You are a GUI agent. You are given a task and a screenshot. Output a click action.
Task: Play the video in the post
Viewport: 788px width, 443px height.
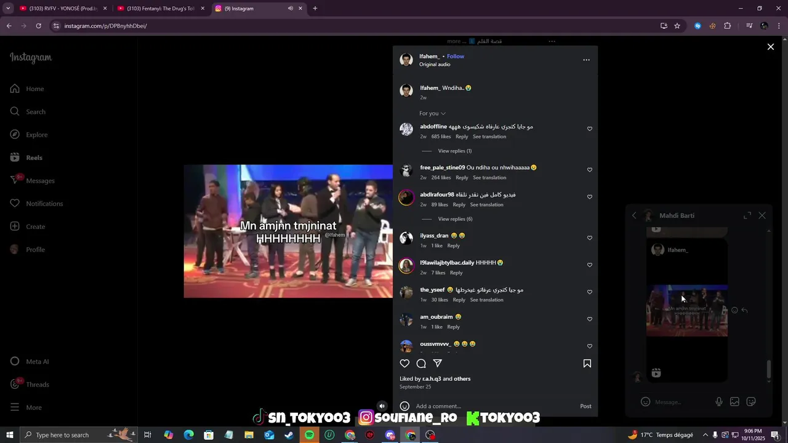[x=288, y=231]
